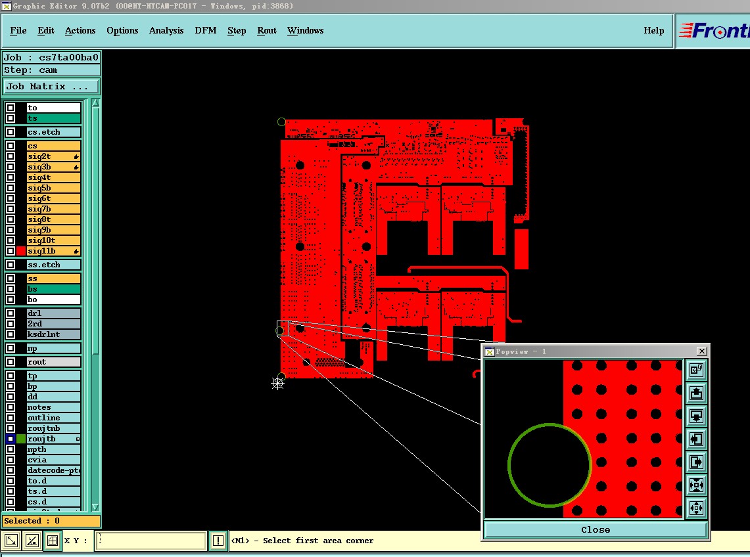750x557 pixels.
Task: Open the Actions menu
Action: 80,31
